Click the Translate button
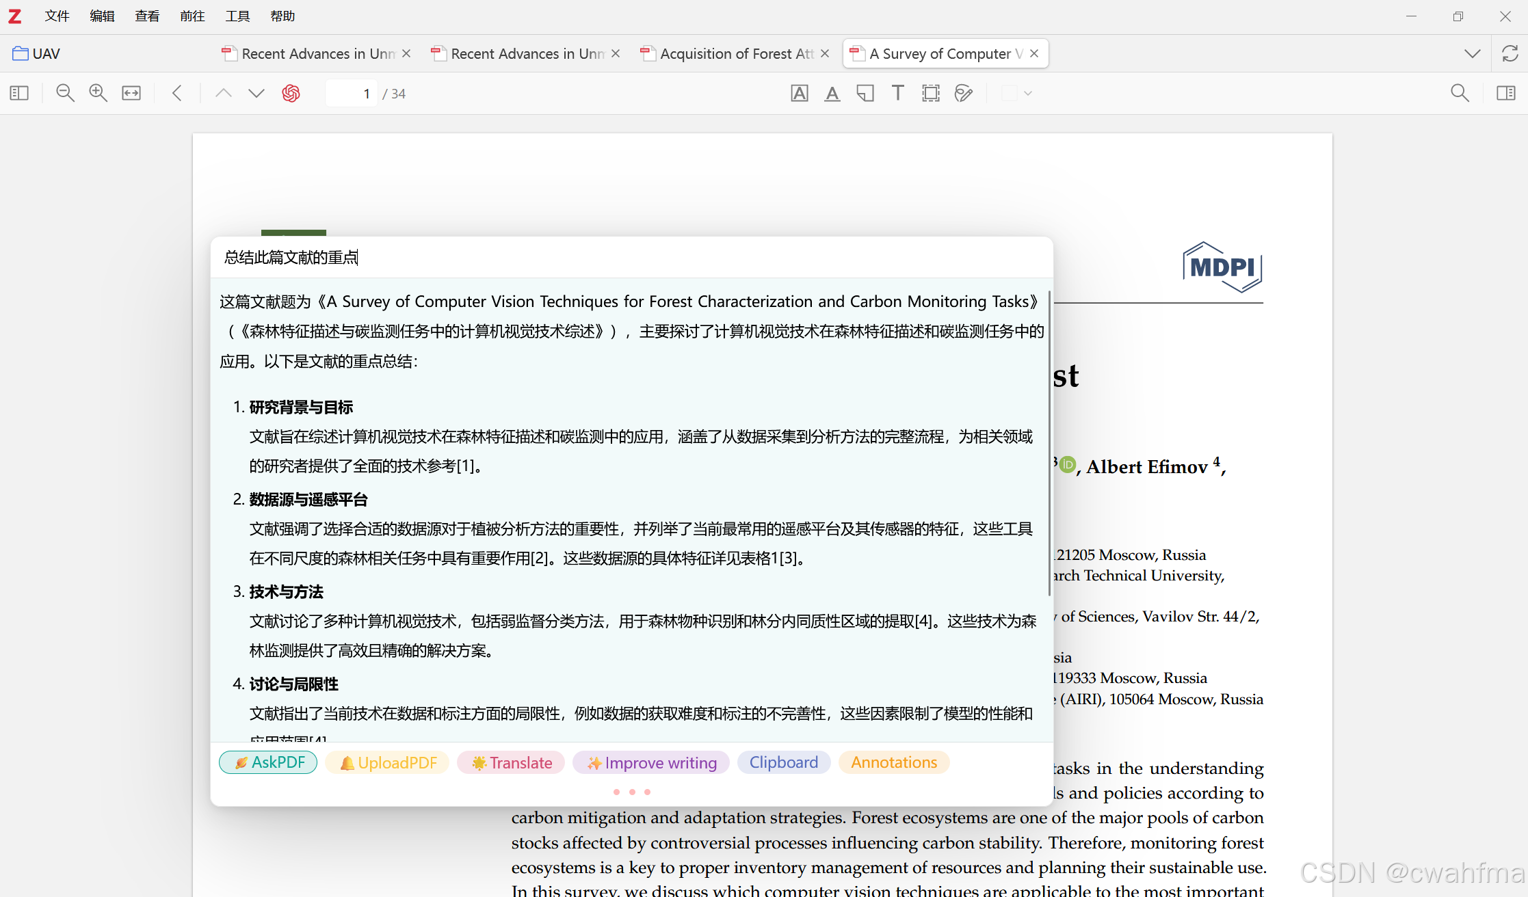The image size is (1528, 897). click(x=512, y=762)
